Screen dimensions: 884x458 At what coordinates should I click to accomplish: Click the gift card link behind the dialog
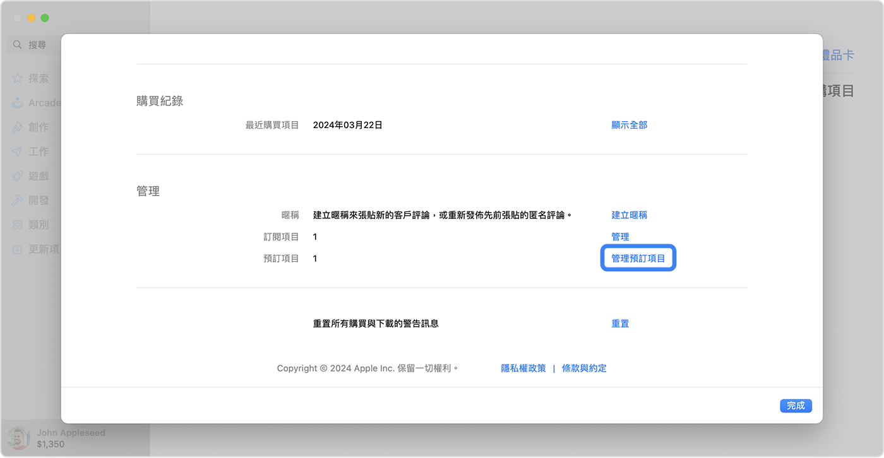pos(839,56)
